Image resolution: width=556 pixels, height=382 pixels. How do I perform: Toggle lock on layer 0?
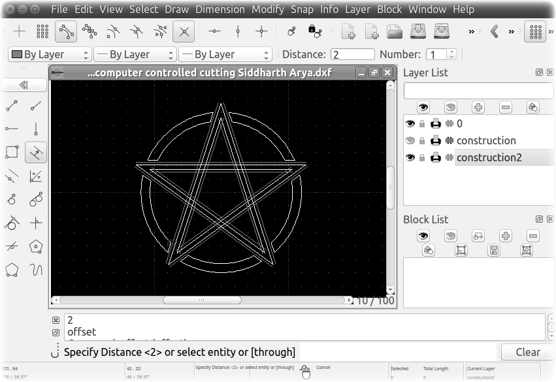coord(422,123)
